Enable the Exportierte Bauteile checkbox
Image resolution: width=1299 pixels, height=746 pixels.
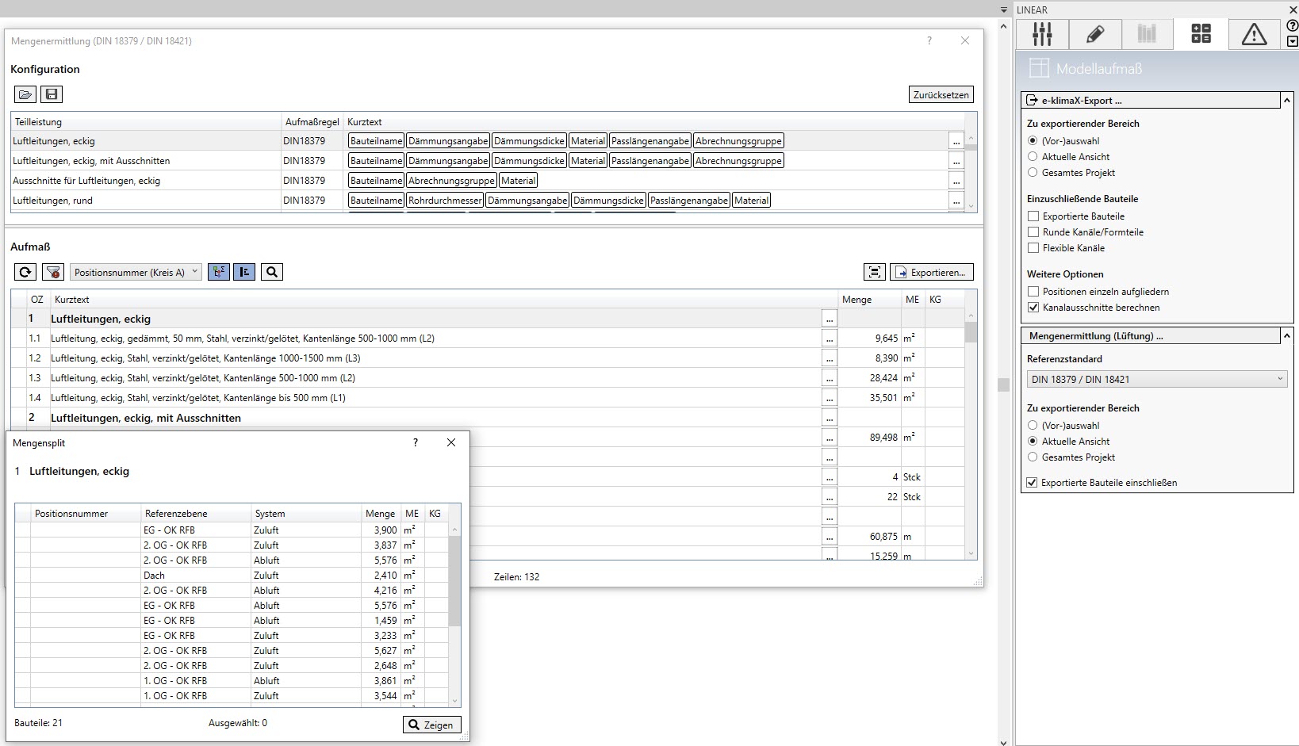pyautogui.click(x=1033, y=216)
